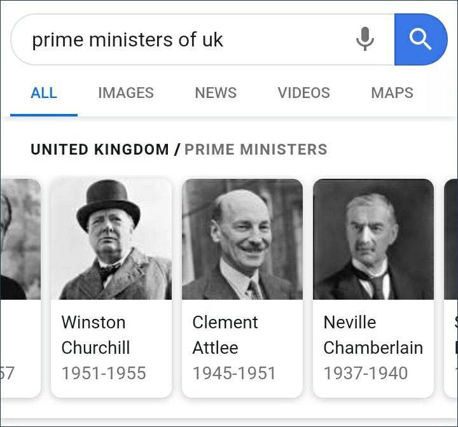Open the MAPS tab
Screen dimensions: 458x427
point(392,93)
